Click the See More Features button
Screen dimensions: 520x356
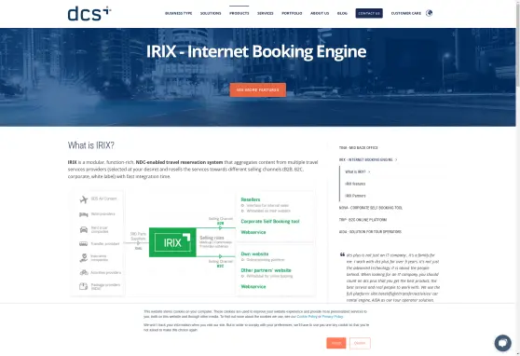click(258, 89)
